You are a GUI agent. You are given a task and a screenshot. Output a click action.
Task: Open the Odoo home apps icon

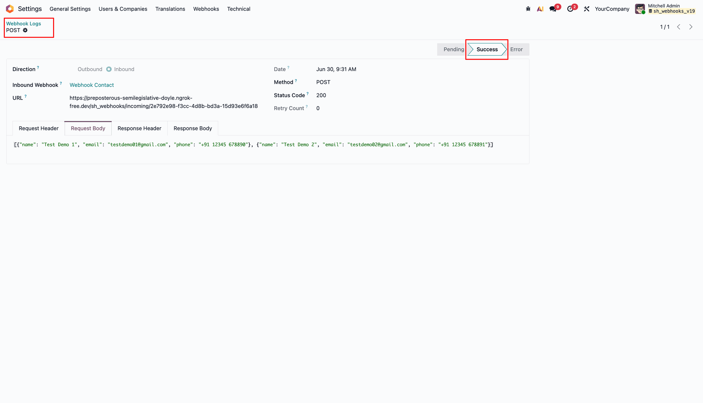click(x=10, y=9)
